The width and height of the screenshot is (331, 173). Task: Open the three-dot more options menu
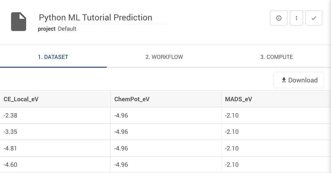pyautogui.click(x=296, y=18)
